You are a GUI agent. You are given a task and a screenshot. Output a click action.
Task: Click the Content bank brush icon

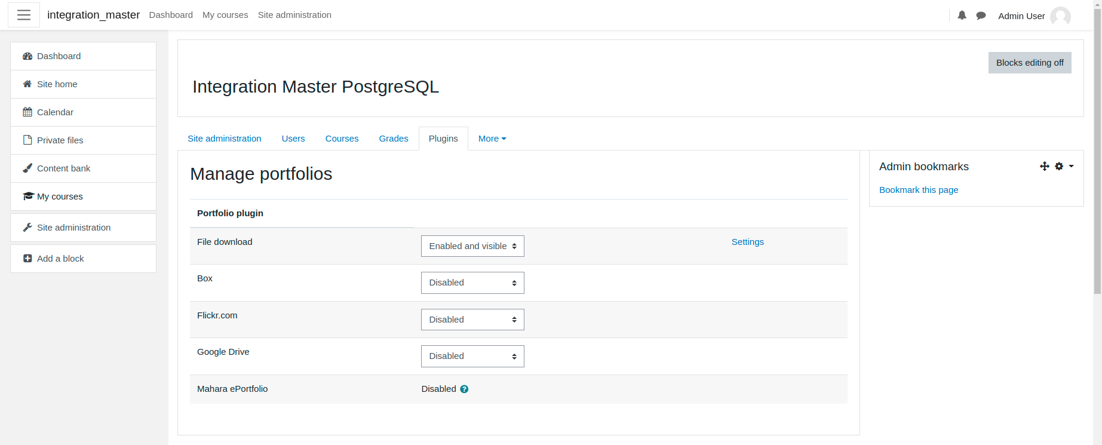pyautogui.click(x=27, y=168)
